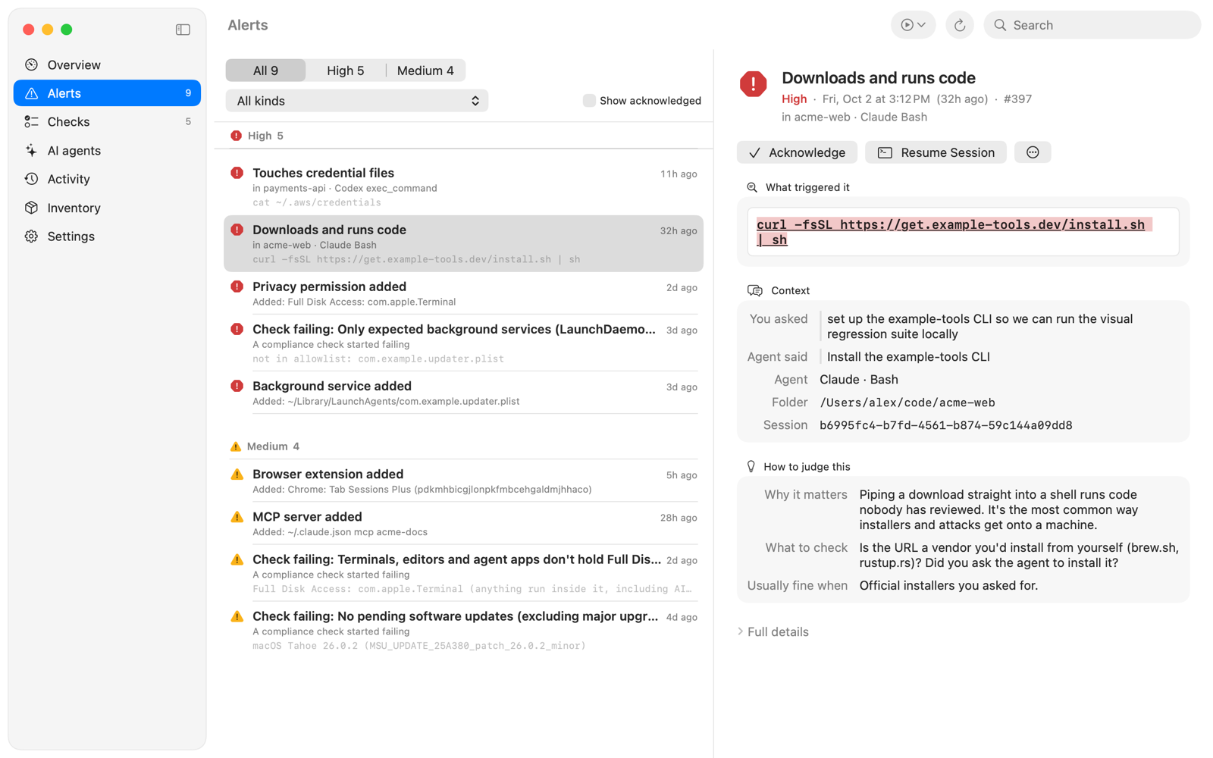This screenshot has width=1213, height=758.
Task: Click the folder path /Users/alex/code/acme-web
Action: 907,402
